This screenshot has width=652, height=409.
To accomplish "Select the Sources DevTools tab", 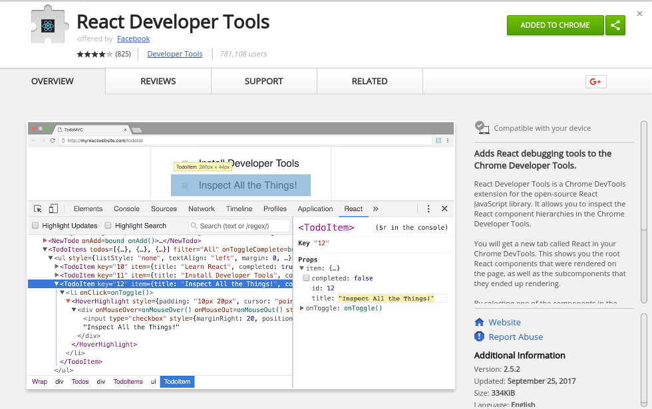I will (164, 208).
